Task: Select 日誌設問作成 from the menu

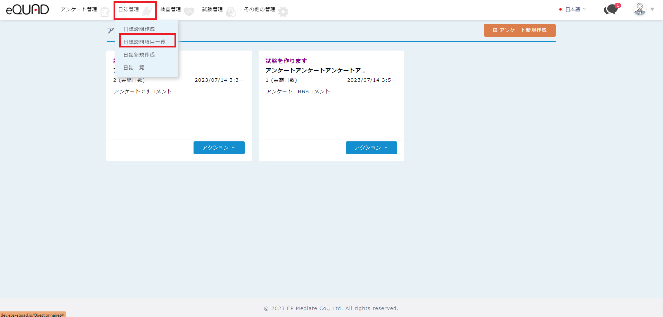Action: pos(139,29)
